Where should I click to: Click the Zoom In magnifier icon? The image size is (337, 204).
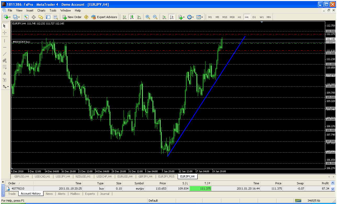(x=148, y=17)
